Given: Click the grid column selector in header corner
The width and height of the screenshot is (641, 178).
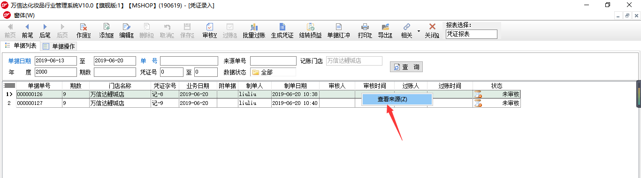Looking at the screenshot, I should coord(9,86).
